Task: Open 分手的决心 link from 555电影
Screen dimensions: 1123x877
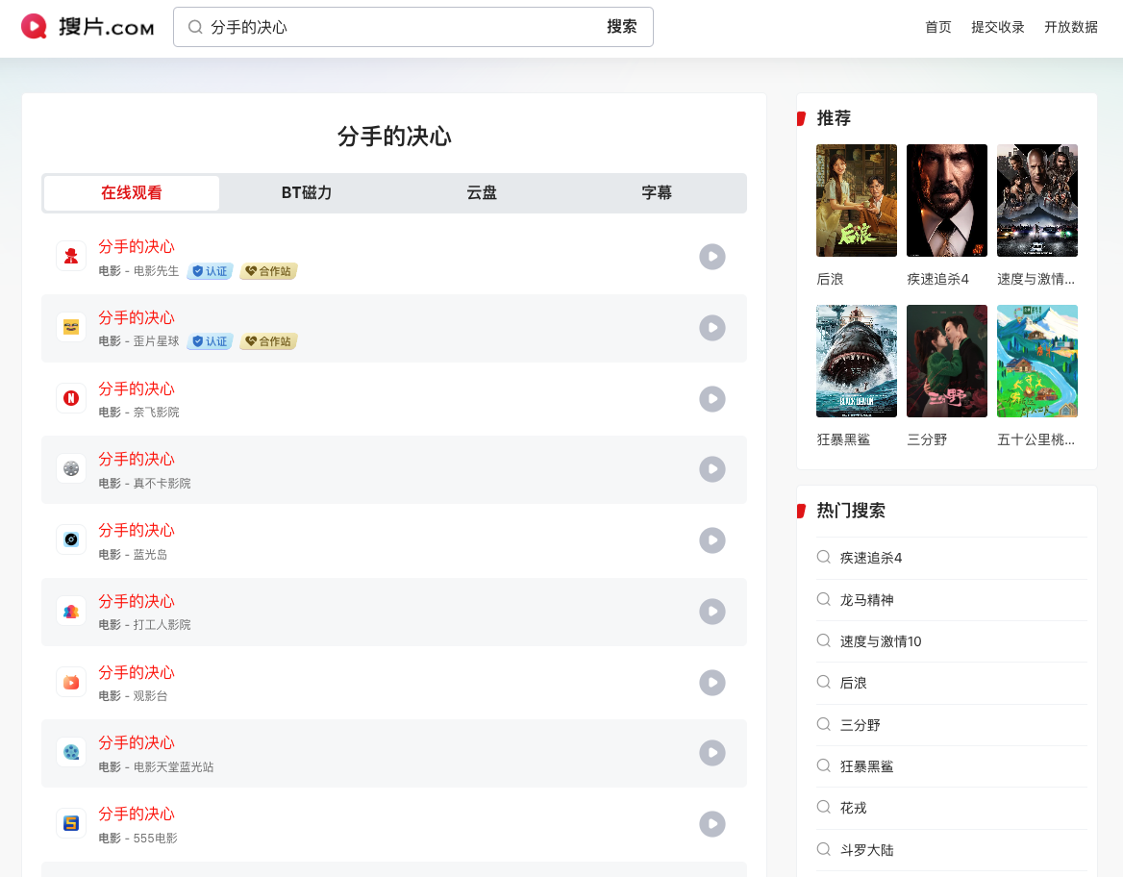Action: point(137,814)
